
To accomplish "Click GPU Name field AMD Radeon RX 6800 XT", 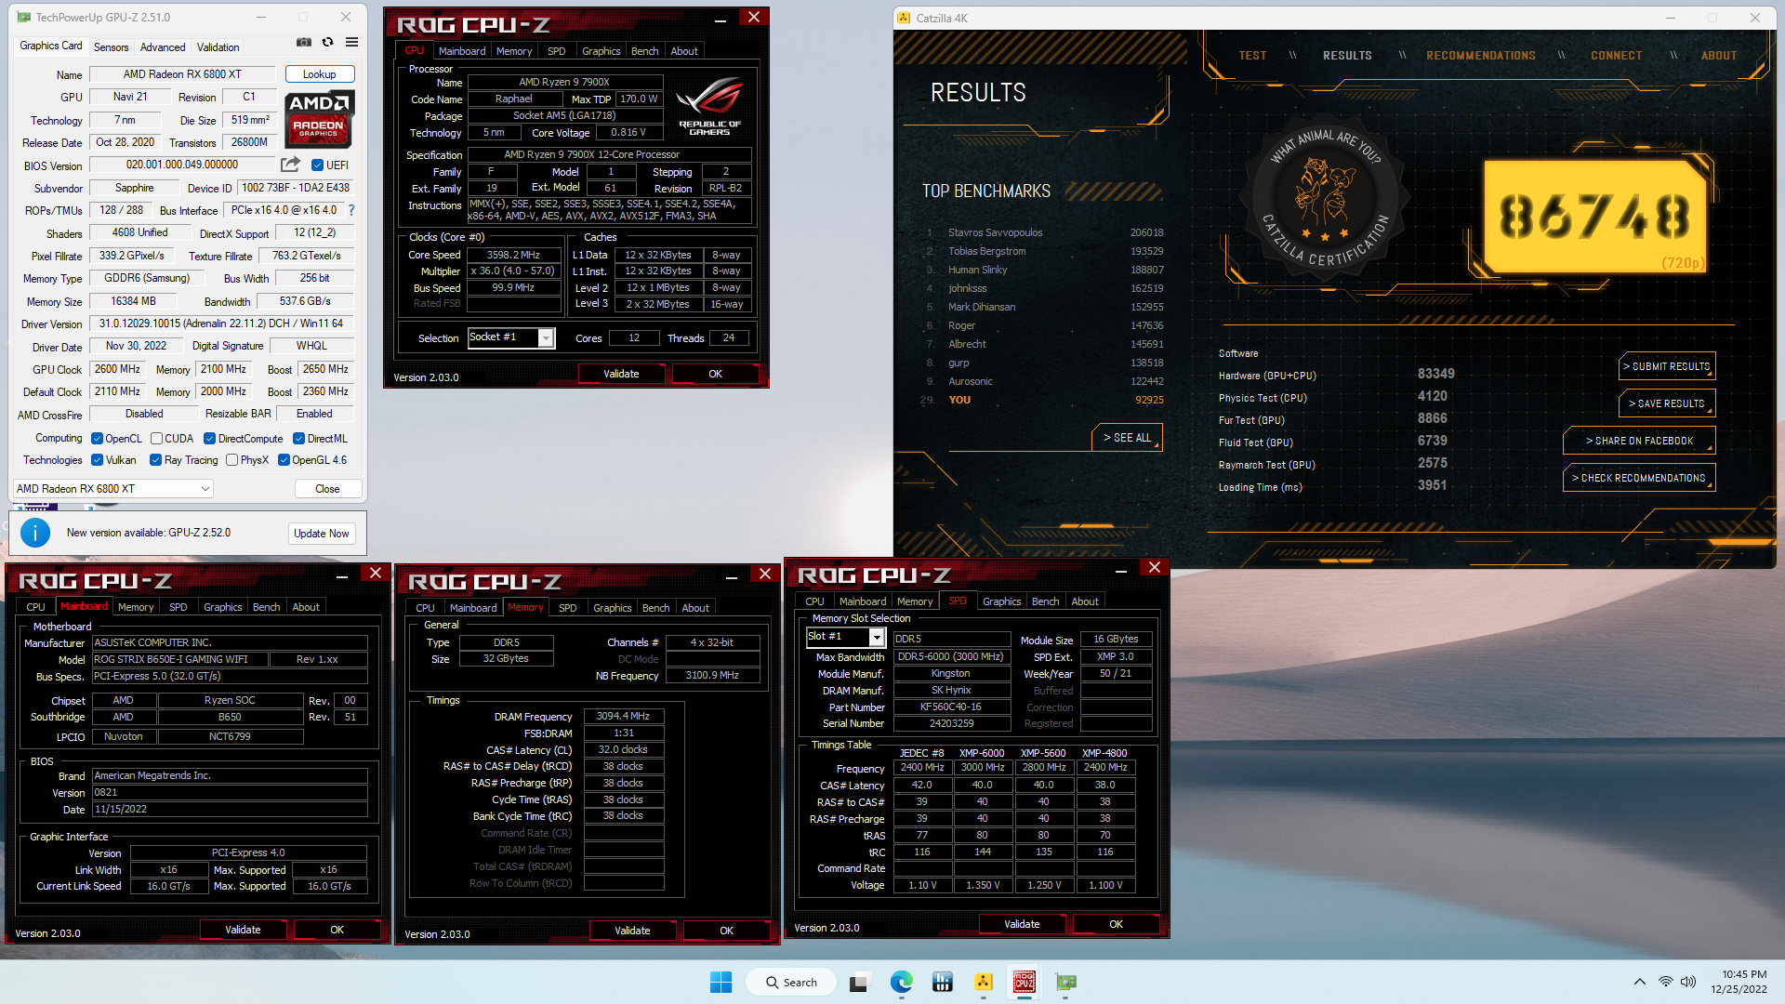I will (182, 74).
